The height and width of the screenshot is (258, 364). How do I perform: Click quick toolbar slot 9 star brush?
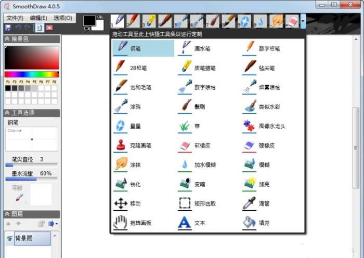click(x=244, y=21)
